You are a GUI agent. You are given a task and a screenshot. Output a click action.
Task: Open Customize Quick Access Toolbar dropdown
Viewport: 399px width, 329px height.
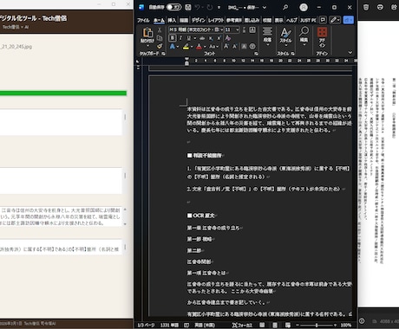tap(219, 8)
